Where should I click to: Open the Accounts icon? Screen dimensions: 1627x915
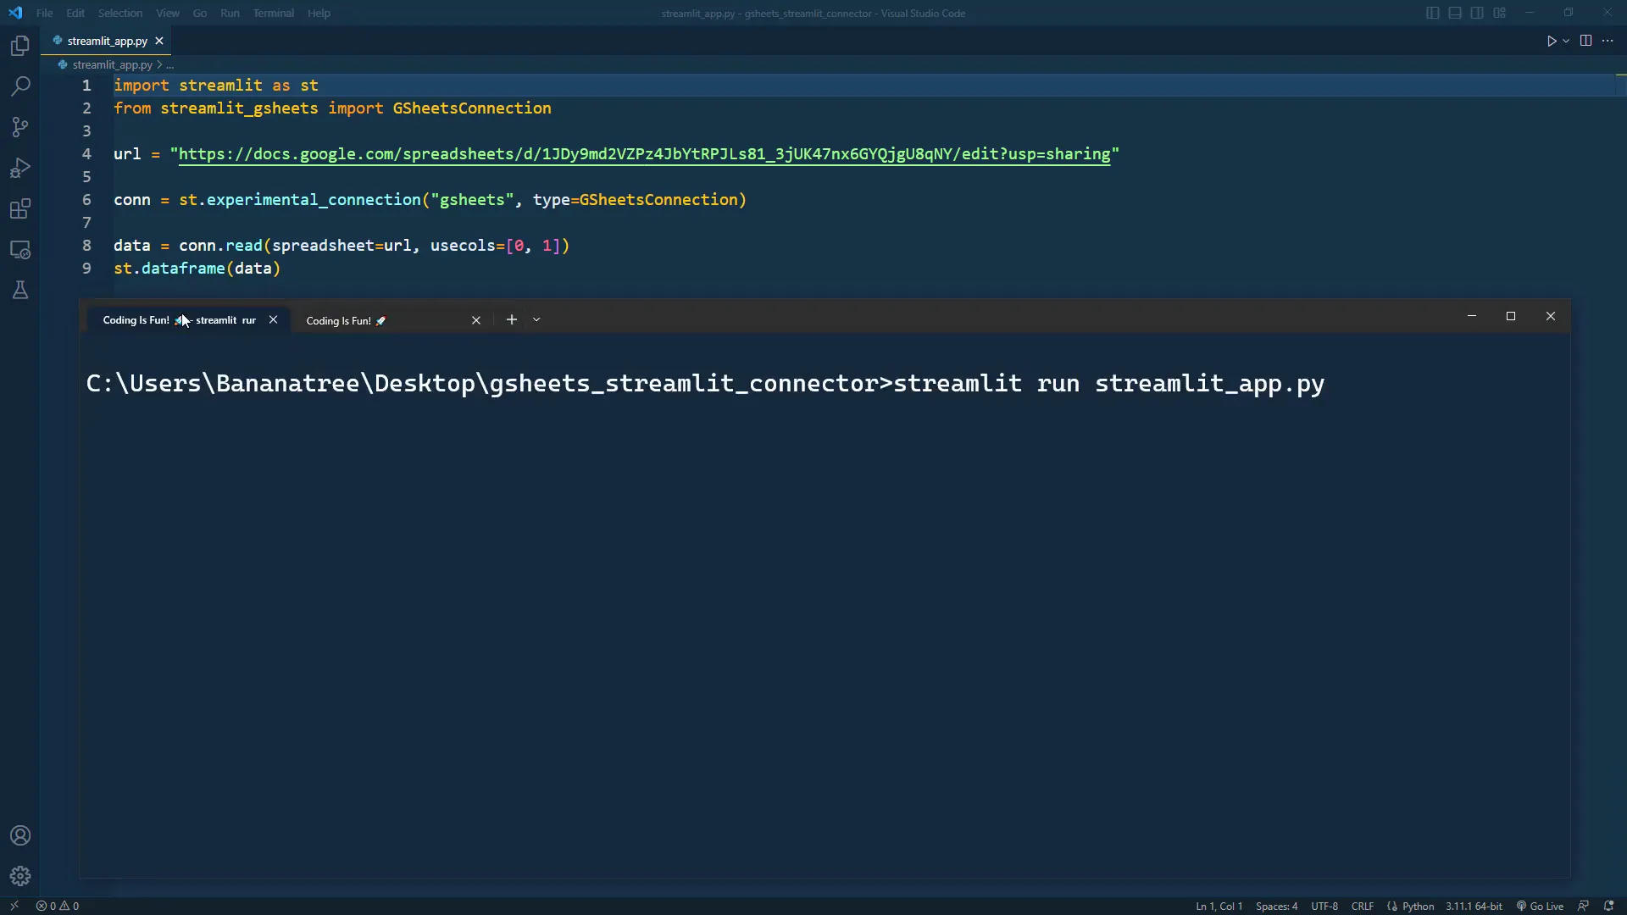19,835
